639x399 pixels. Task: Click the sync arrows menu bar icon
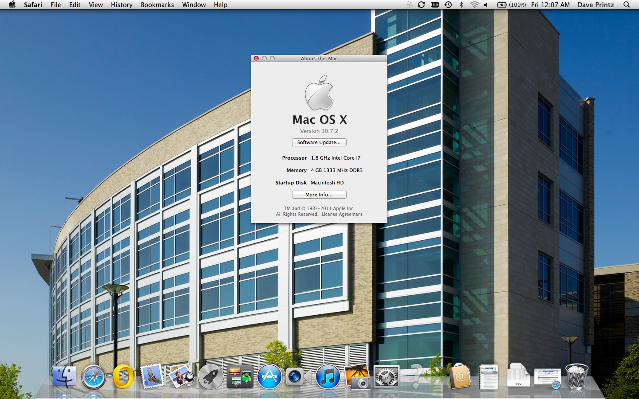point(421,4)
